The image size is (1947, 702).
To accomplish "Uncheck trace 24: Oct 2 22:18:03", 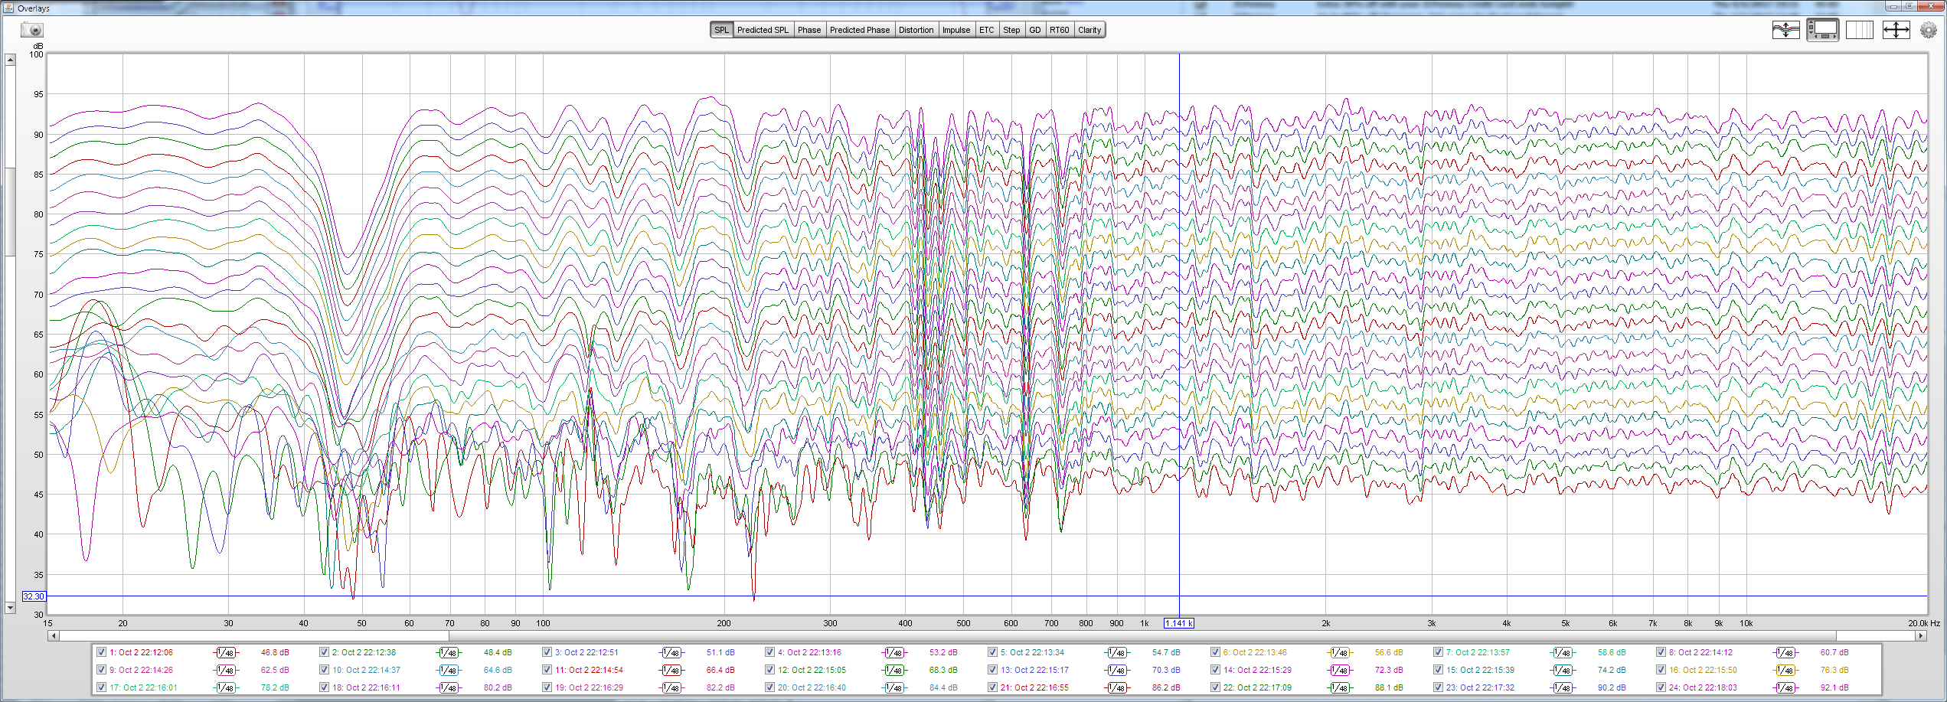I will (1661, 687).
